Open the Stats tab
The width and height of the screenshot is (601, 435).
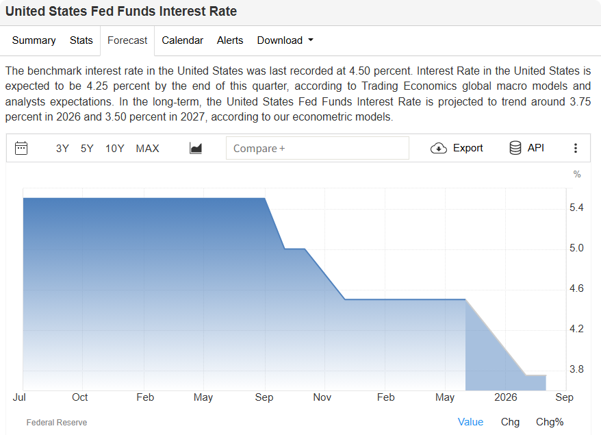pyautogui.click(x=81, y=40)
